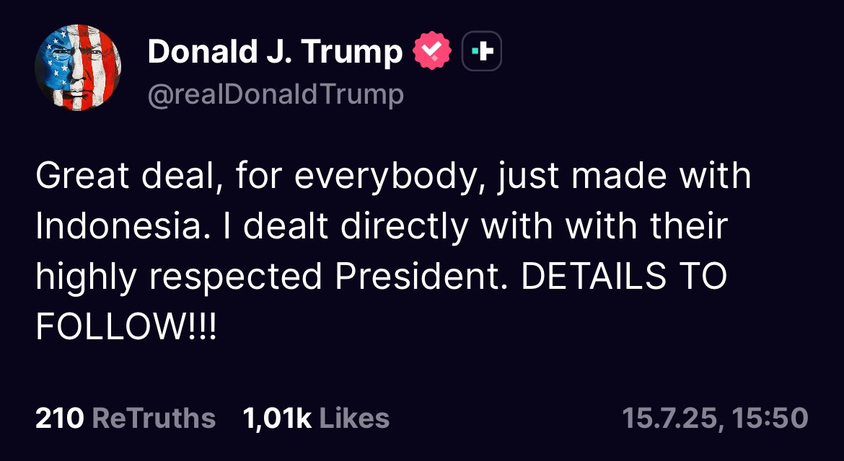Click the "210" ReTruths count number
The width and height of the screenshot is (844, 461).
point(60,418)
